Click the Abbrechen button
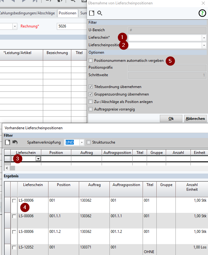The image size is (208, 255). (x=195, y=119)
